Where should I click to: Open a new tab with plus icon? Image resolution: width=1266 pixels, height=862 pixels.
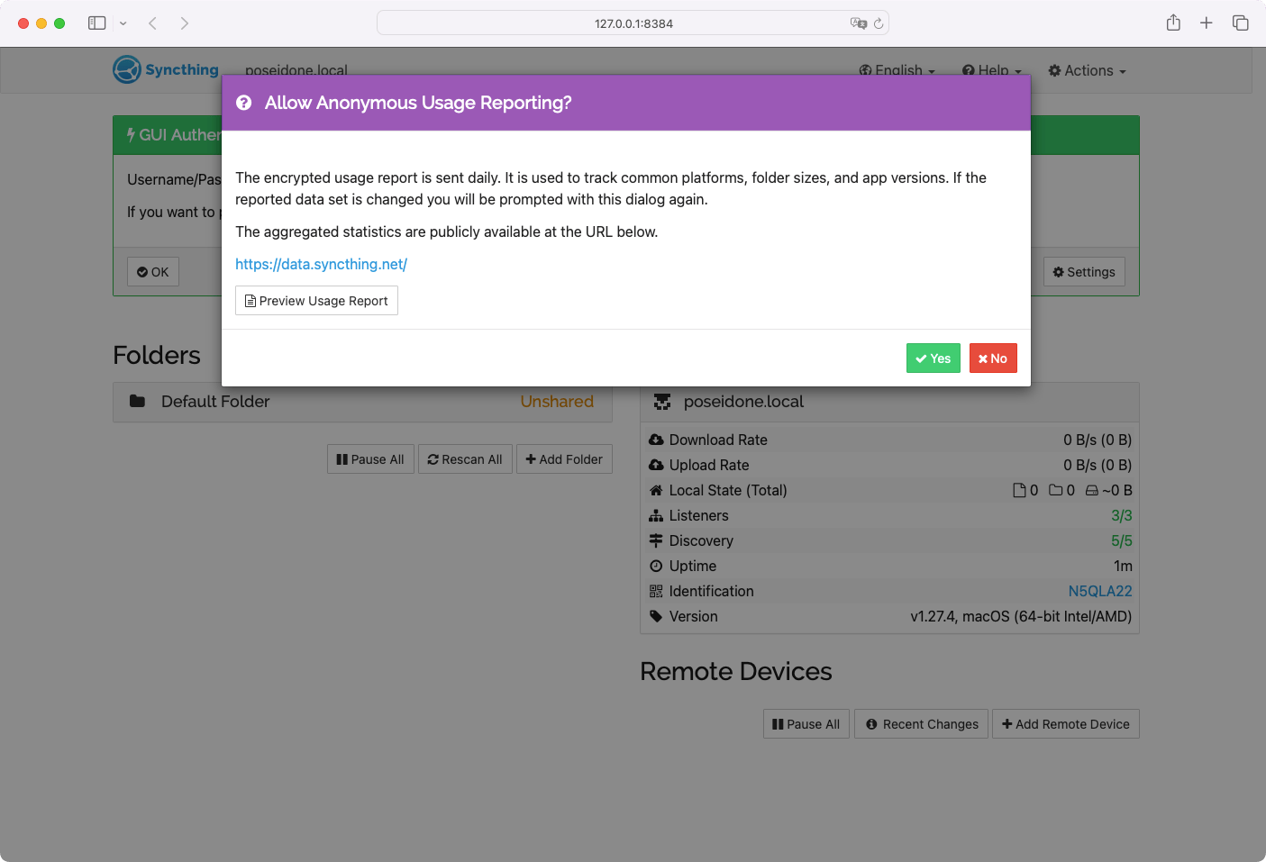click(1207, 23)
